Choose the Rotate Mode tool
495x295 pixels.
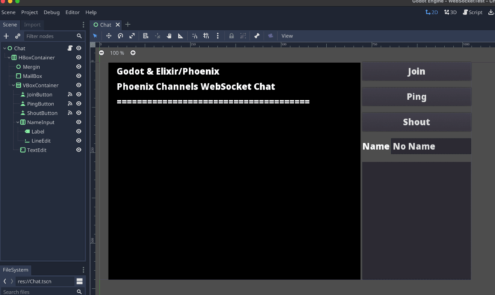[120, 36]
